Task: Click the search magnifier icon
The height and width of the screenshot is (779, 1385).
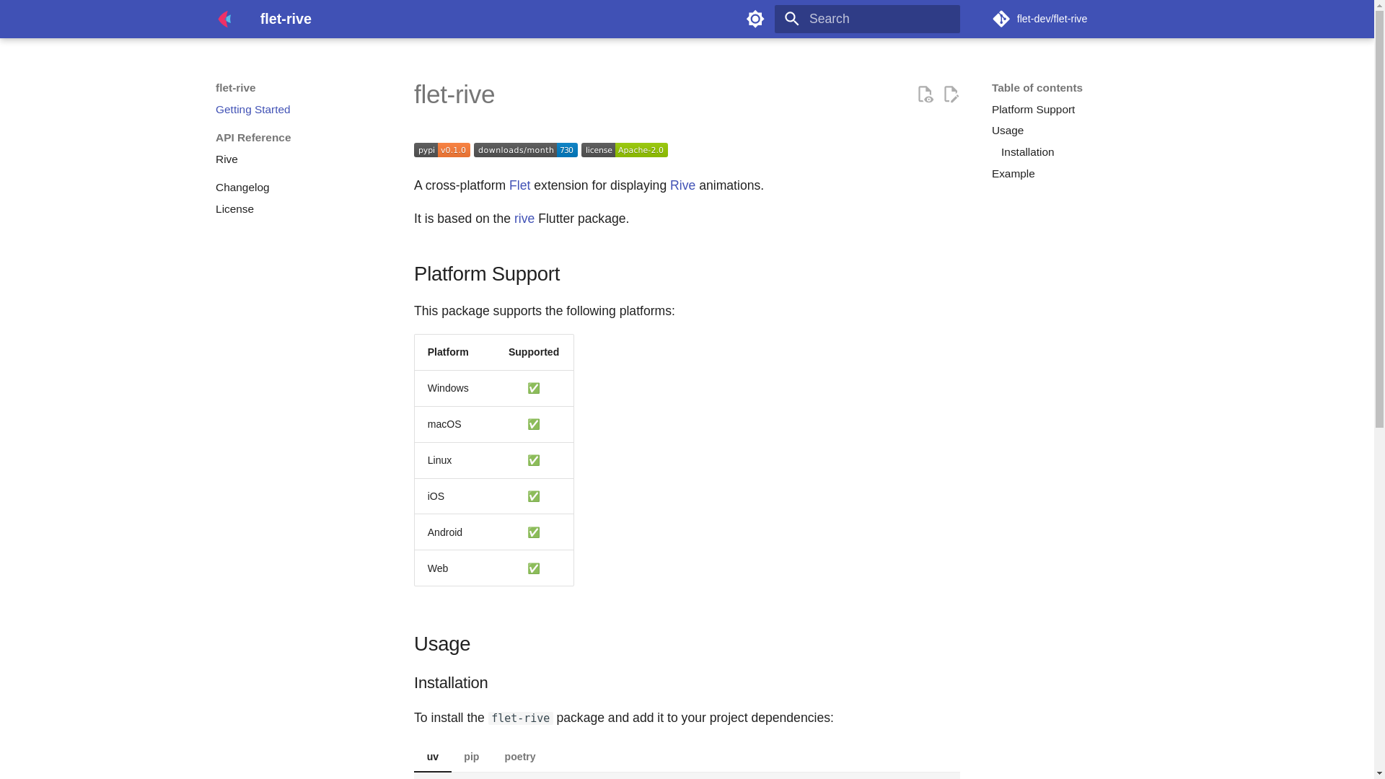Action: point(791,19)
